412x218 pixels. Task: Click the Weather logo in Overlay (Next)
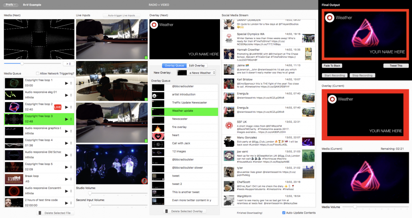tap(154, 25)
